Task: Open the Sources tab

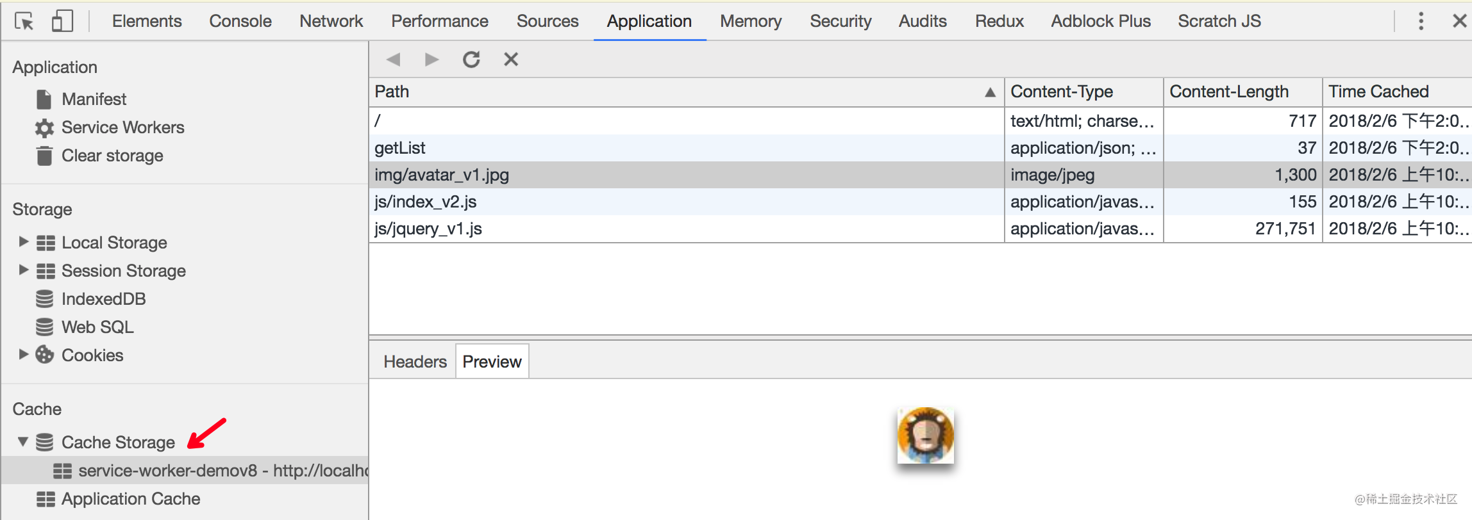Action: 548,21
